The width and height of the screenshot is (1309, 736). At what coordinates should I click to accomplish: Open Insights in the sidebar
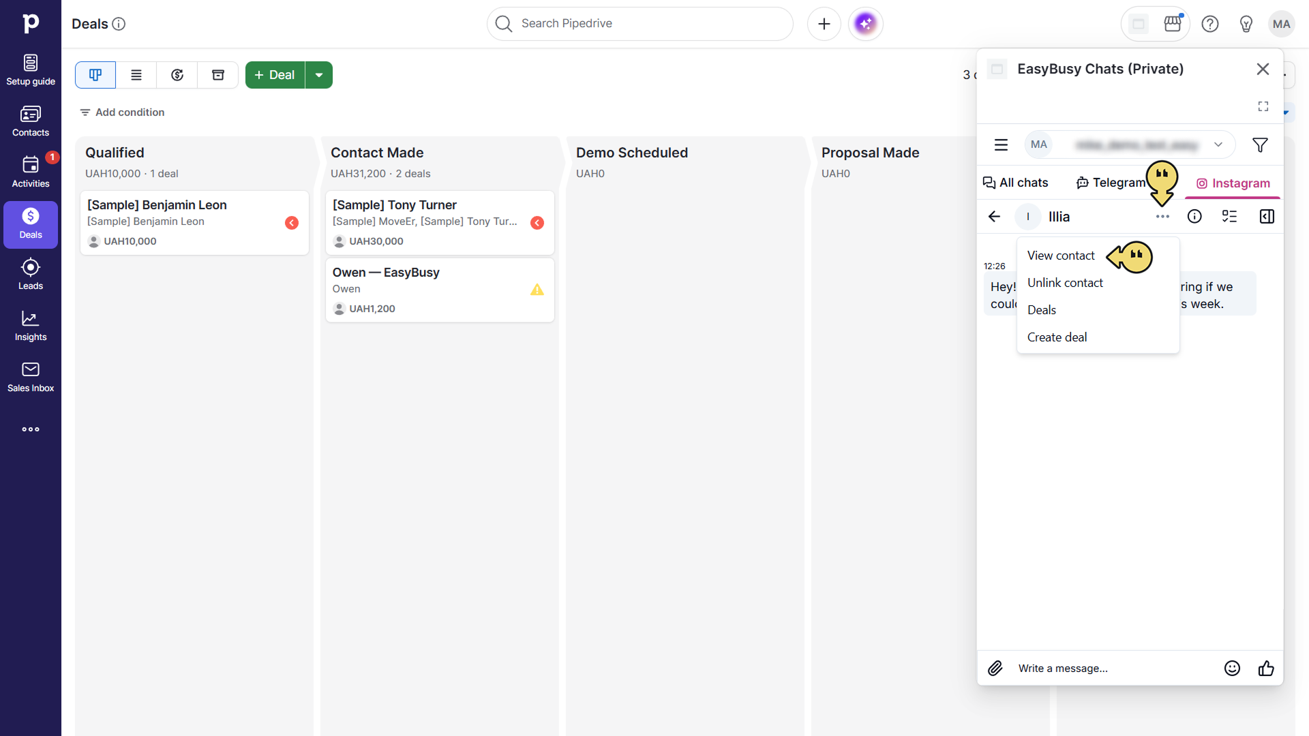point(31,326)
